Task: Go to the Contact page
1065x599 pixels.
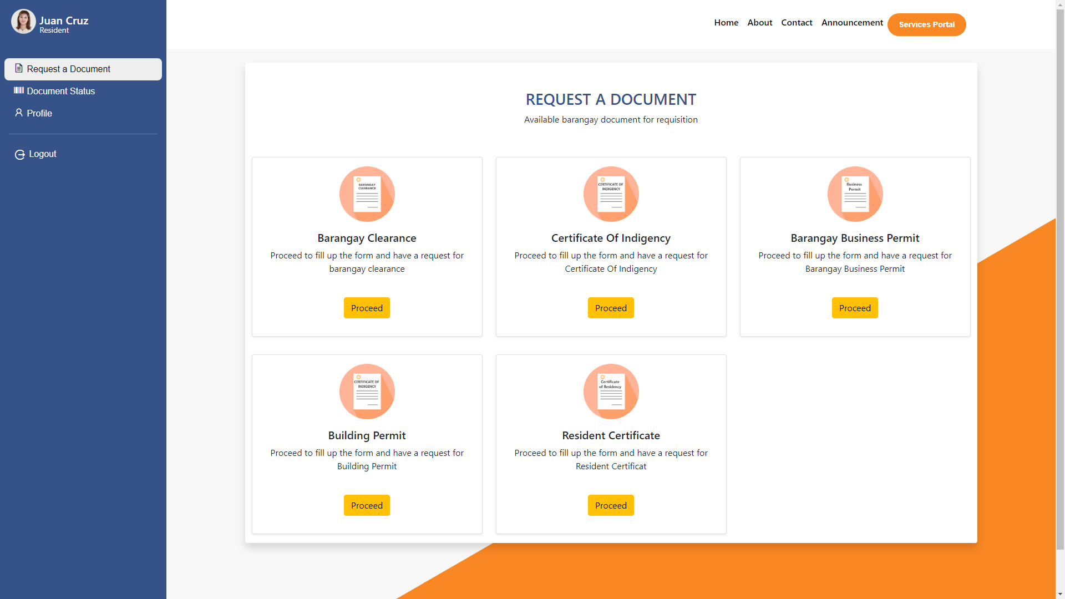Action: pyautogui.click(x=797, y=22)
